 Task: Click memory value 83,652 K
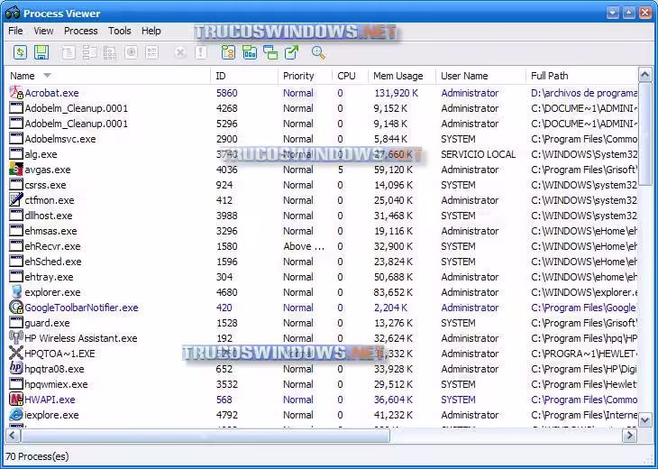(393, 292)
